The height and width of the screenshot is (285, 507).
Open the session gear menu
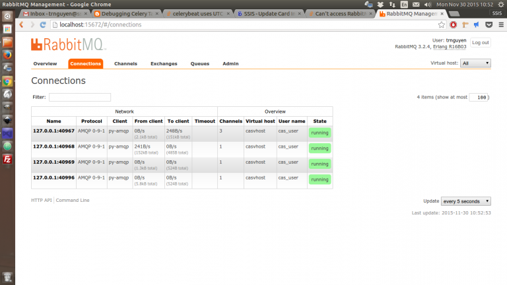click(501, 5)
